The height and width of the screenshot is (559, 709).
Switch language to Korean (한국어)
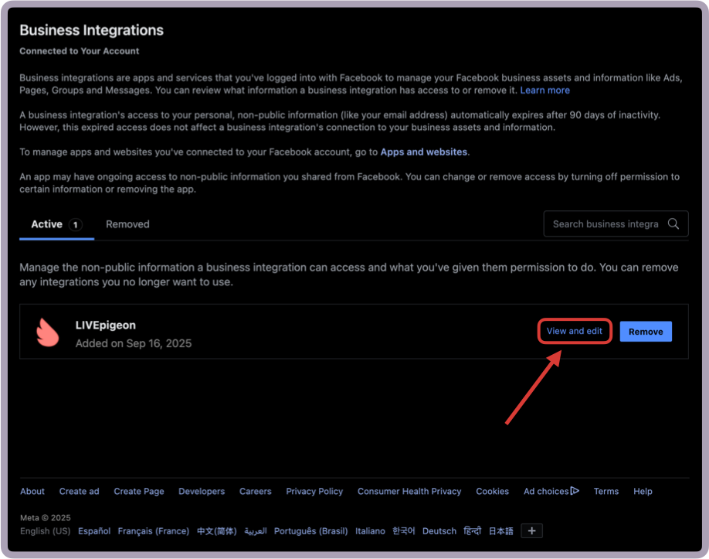(x=403, y=531)
